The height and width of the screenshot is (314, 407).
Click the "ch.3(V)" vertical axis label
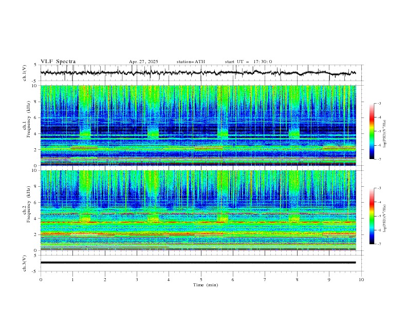tap(25, 263)
